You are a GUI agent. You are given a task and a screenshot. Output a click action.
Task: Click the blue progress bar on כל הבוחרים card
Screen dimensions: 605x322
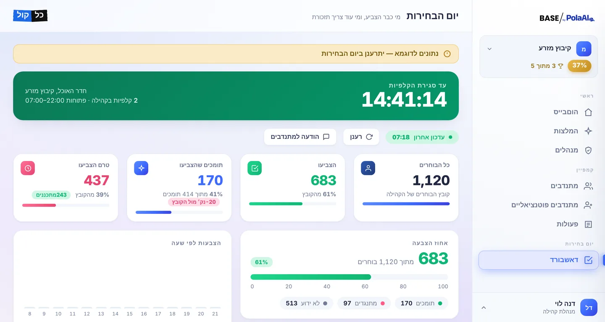tap(406, 204)
